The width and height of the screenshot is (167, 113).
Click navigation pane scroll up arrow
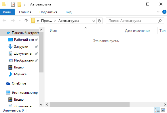point(41,30)
